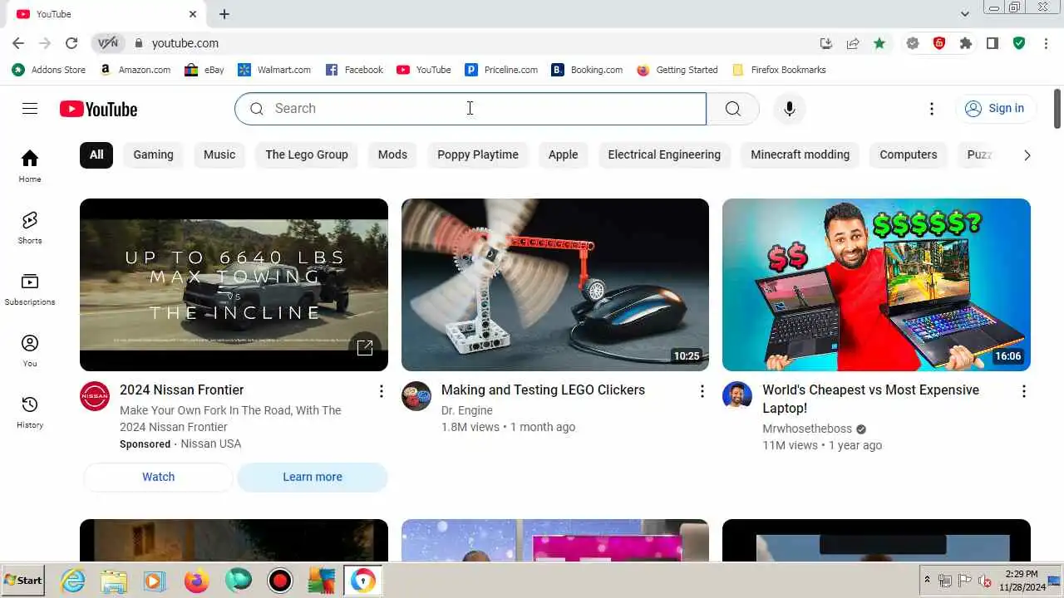Image resolution: width=1064 pixels, height=598 pixels.
Task: Open LEGO Clickers video thumbnail
Action: point(555,285)
